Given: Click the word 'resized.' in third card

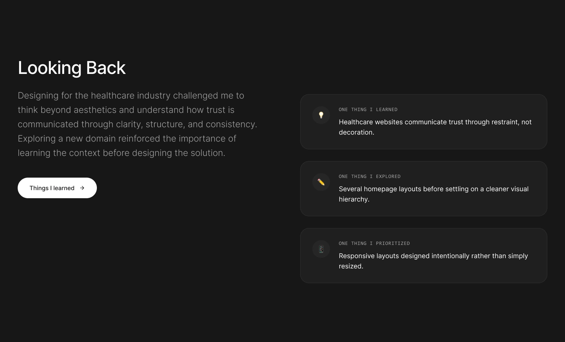Looking at the screenshot, I should coord(351,266).
